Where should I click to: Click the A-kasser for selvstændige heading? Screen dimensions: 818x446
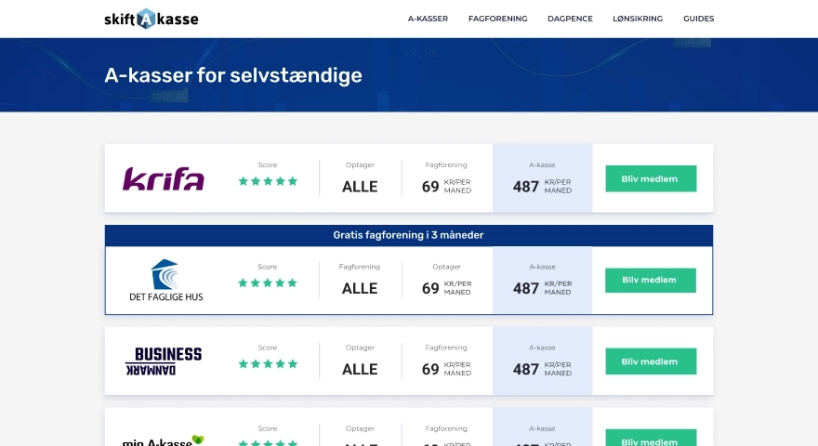[233, 75]
